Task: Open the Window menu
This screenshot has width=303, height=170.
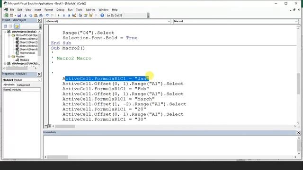Action: [x=104, y=9]
